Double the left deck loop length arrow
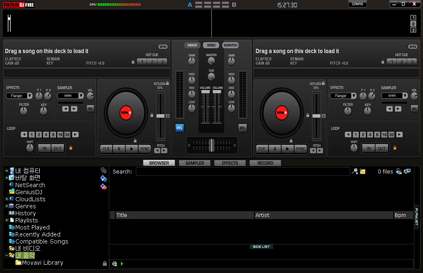Viewport: 423px width, 273px height. tap(75, 134)
